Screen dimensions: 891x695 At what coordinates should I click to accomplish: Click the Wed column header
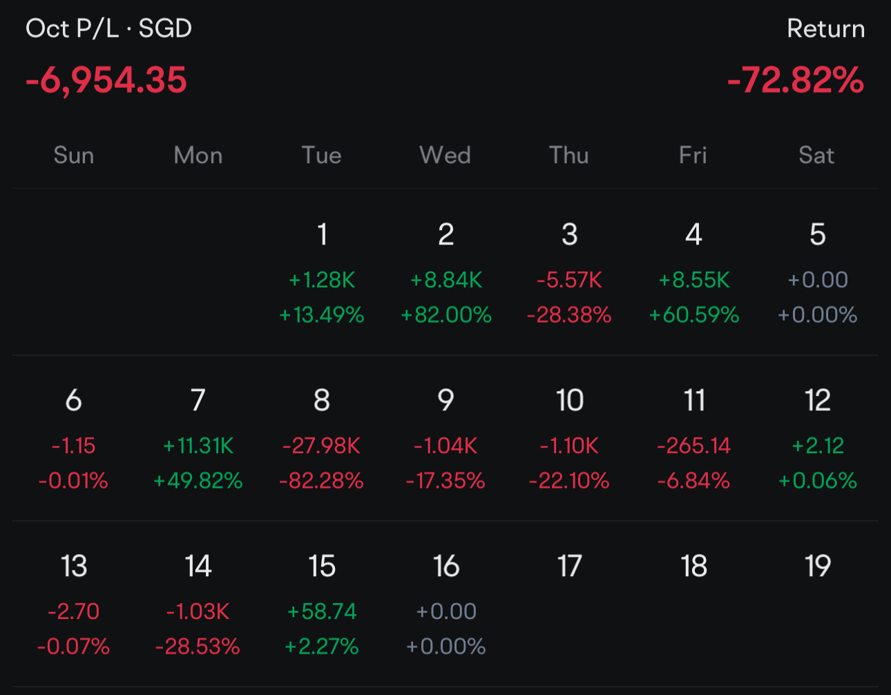[x=445, y=155]
